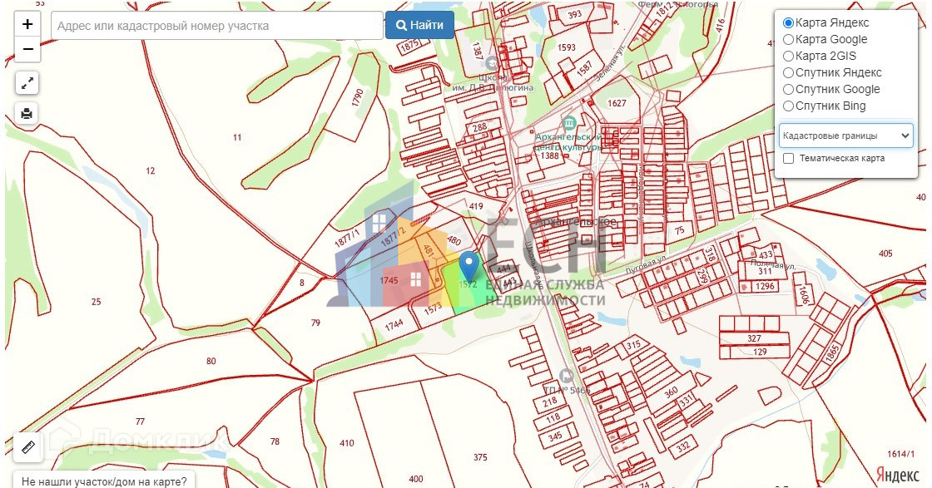Screen dimensions: 932x488
Task: Click parcel label 1865
Action: (831, 352)
